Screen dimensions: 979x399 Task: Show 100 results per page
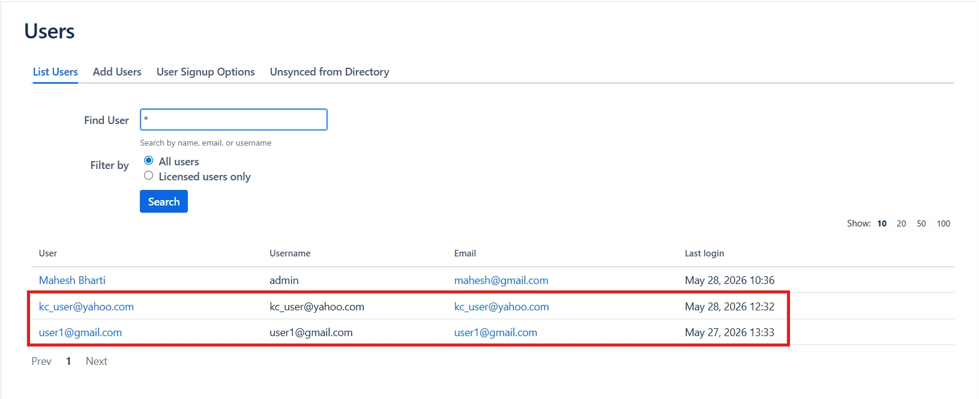[944, 223]
